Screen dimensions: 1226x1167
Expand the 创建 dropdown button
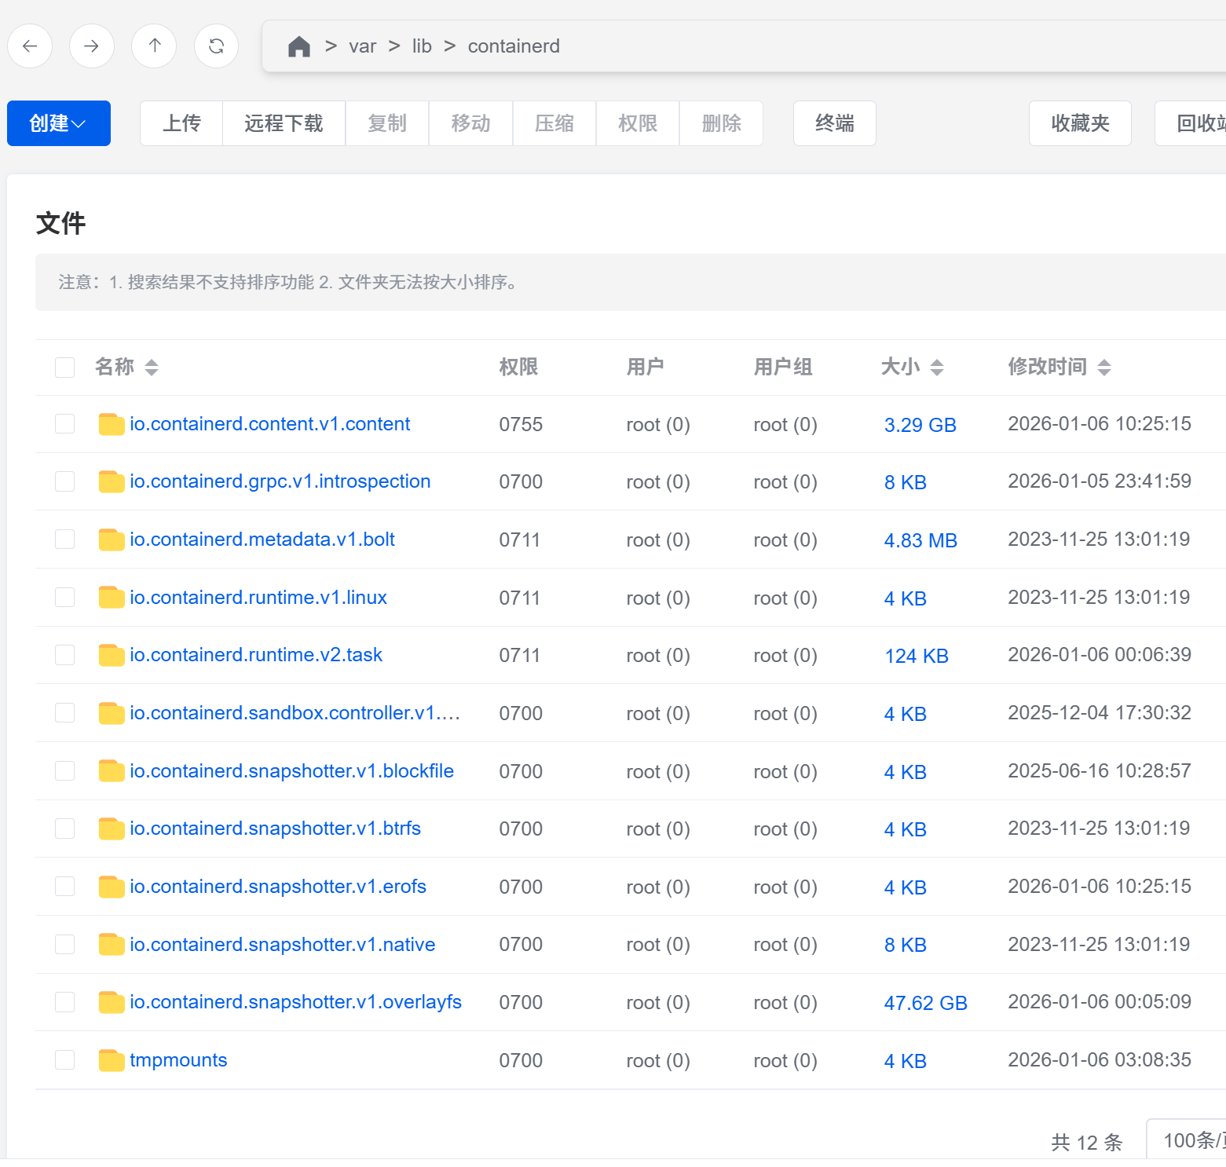tap(58, 123)
